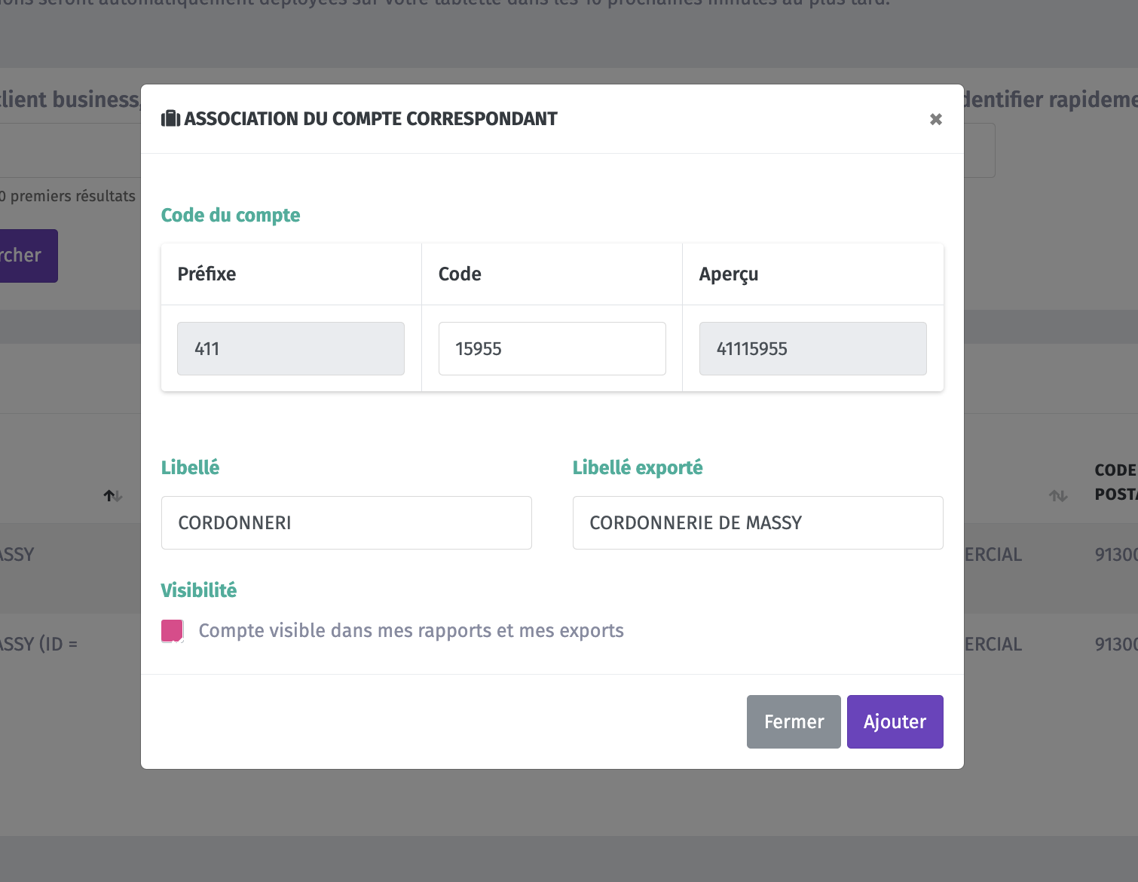Viewport: 1138px width, 882px height.
Task: Click sort arrows icon beside Code Postal
Action: point(1058,495)
